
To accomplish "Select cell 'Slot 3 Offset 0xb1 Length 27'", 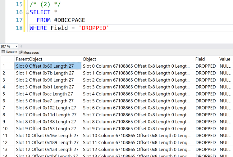I will pos(48,87).
